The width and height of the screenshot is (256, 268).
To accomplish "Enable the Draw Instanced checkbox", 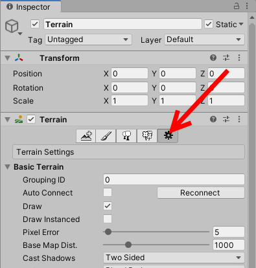I will click(108, 219).
